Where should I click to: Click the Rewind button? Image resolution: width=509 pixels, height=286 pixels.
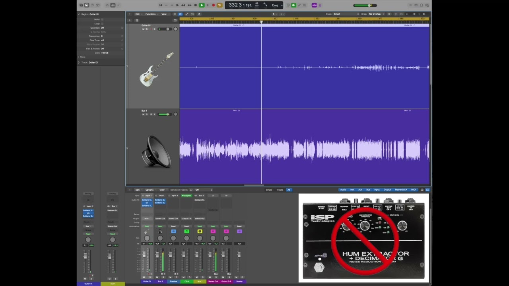coord(183,5)
